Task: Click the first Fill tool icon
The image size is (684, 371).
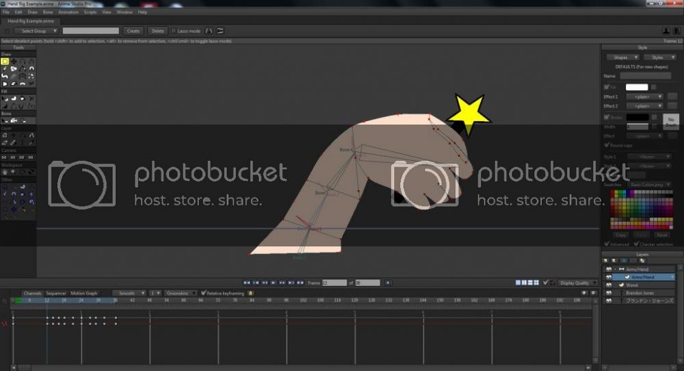Action: click(x=5, y=98)
